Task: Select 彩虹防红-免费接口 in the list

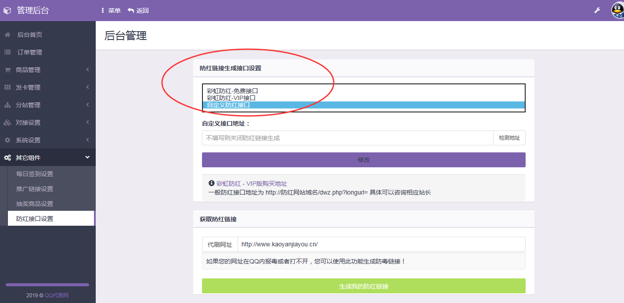Action: (x=232, y=91)
